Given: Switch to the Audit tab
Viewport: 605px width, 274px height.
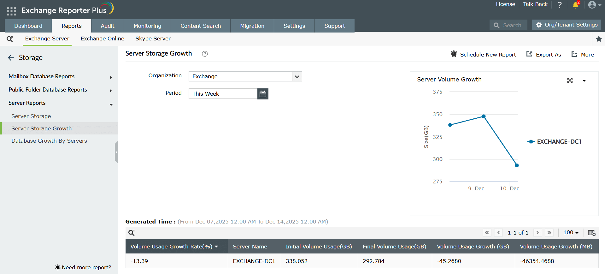Looking at the screenshot, I should tap(108, 26).
